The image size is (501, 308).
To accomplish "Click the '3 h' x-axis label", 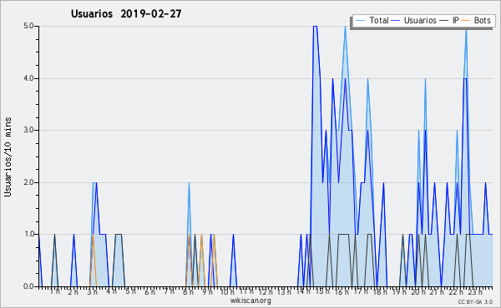I will pos(93,292).
